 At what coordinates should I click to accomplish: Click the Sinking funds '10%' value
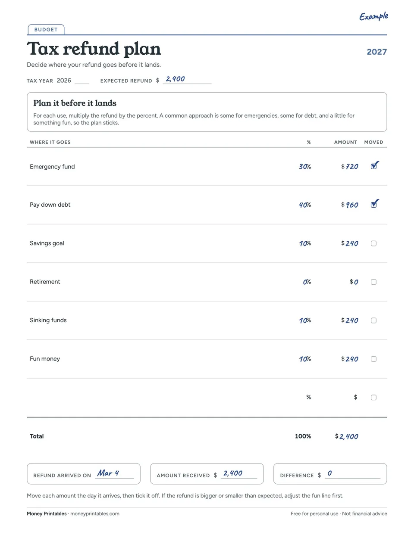pos(305,320)
